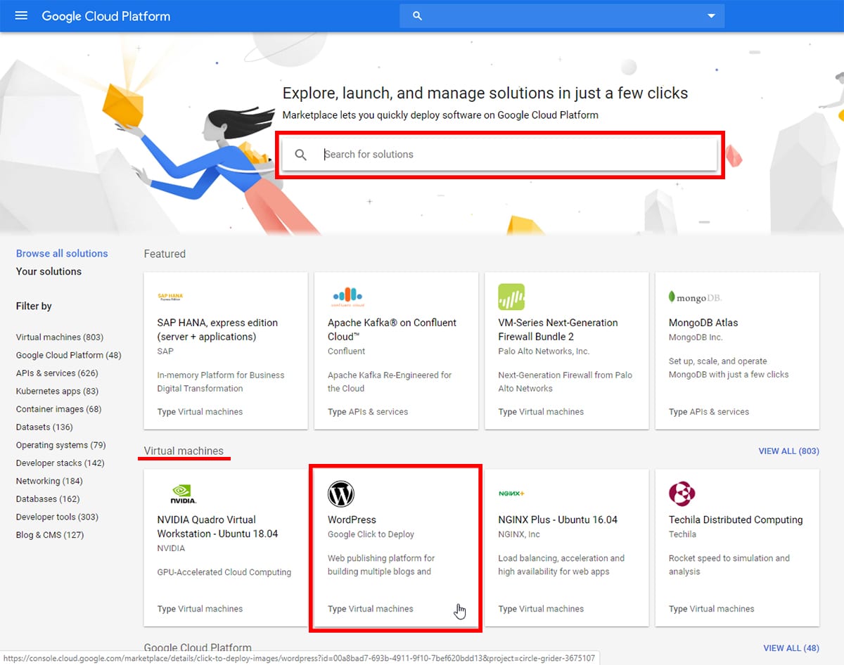Screen dimensions: 844x665
Task: Click the Palo Alto VM-Series green logo
Action: point(511,297)
